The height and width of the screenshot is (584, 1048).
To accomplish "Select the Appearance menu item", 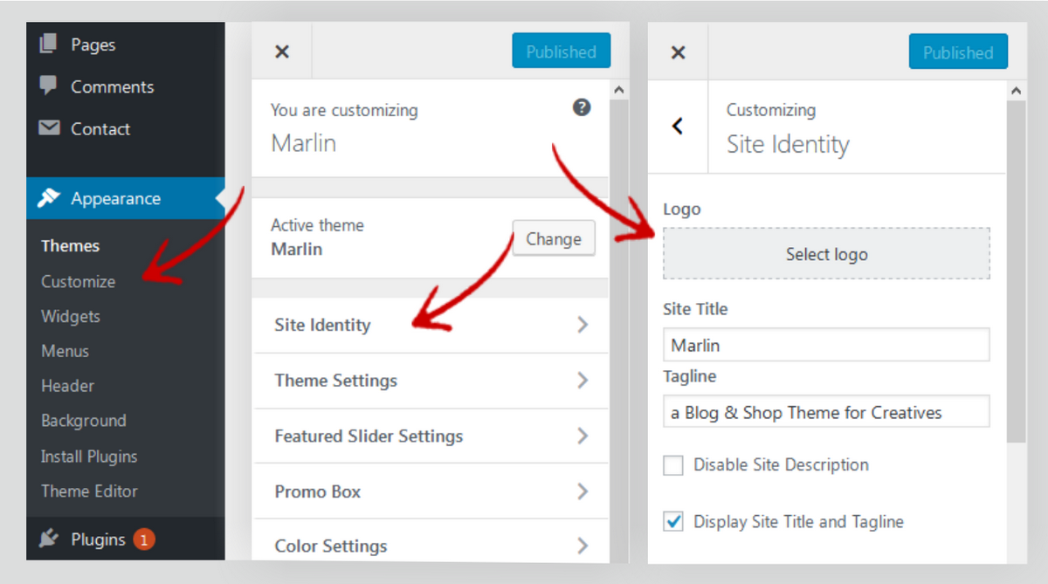I will pos(126,198).
